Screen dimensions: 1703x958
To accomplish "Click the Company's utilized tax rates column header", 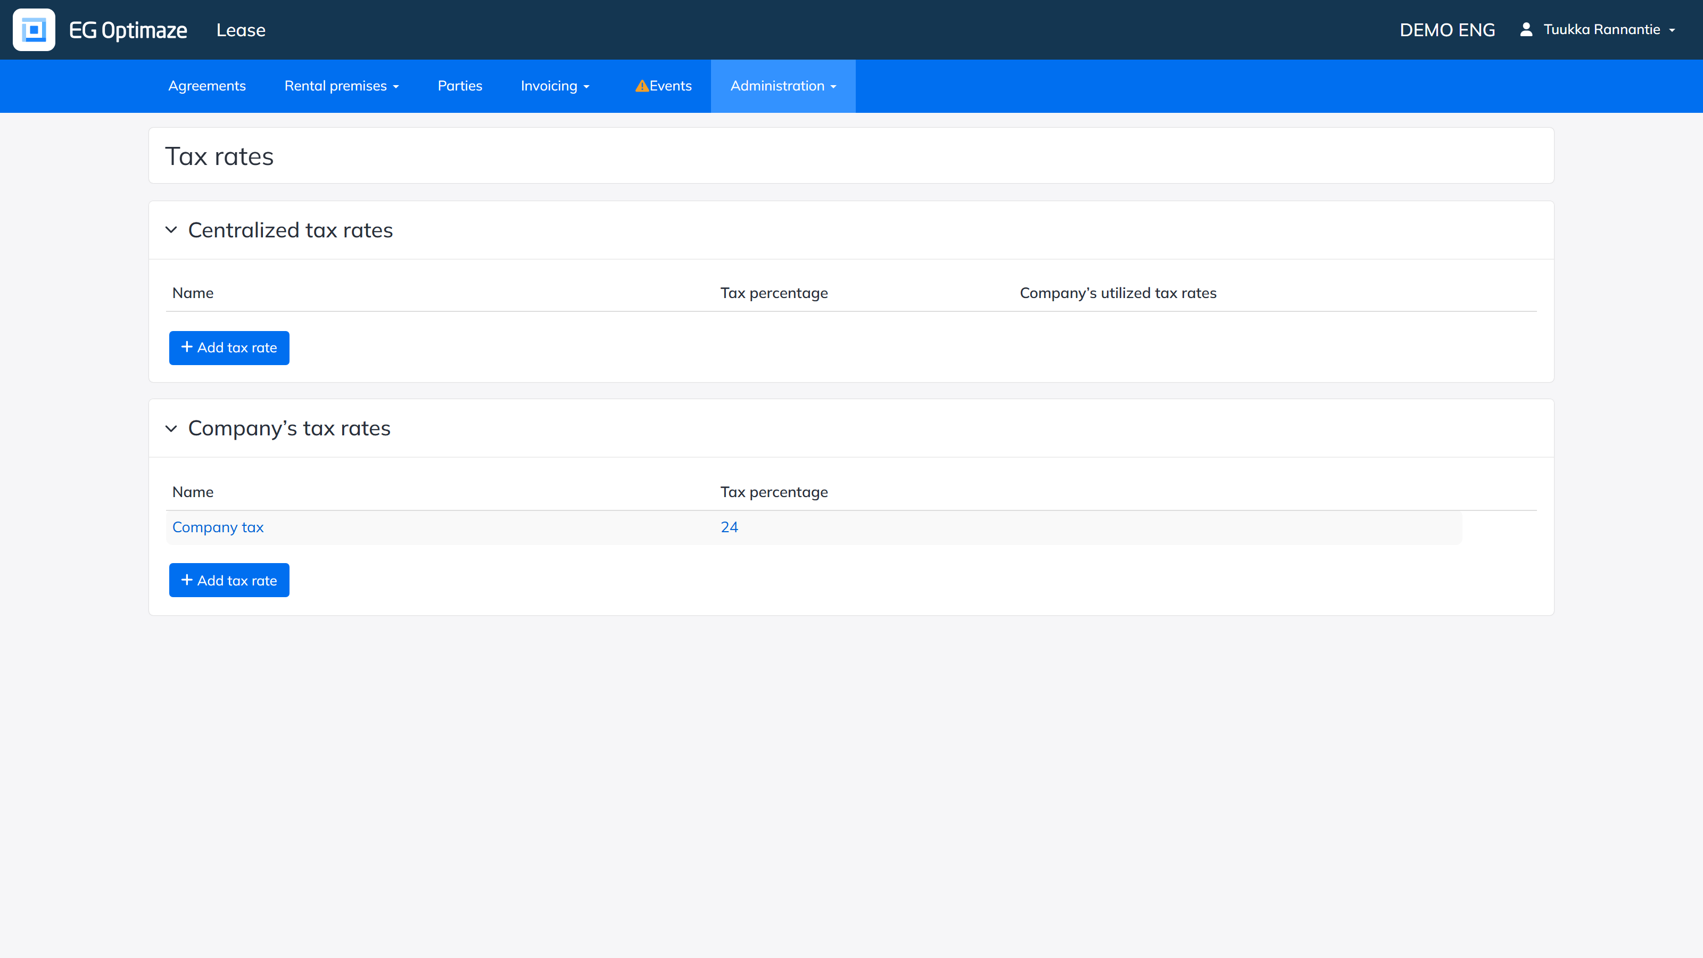I will click(x=1119, y=293).
